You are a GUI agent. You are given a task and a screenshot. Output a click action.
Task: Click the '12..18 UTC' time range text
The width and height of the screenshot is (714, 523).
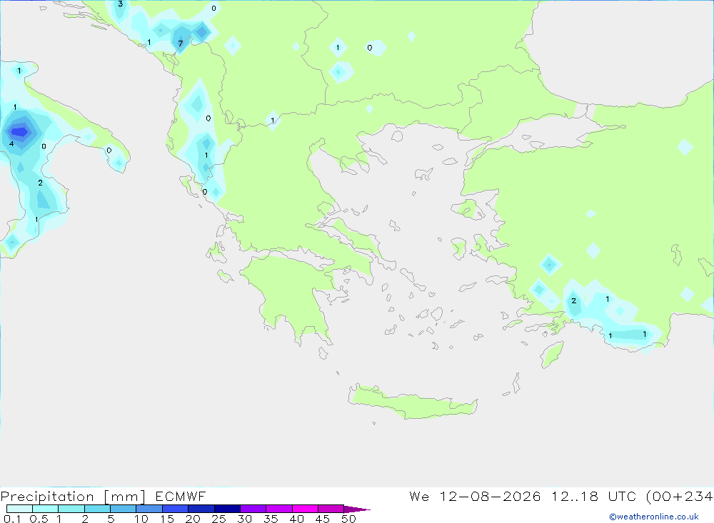594,497
